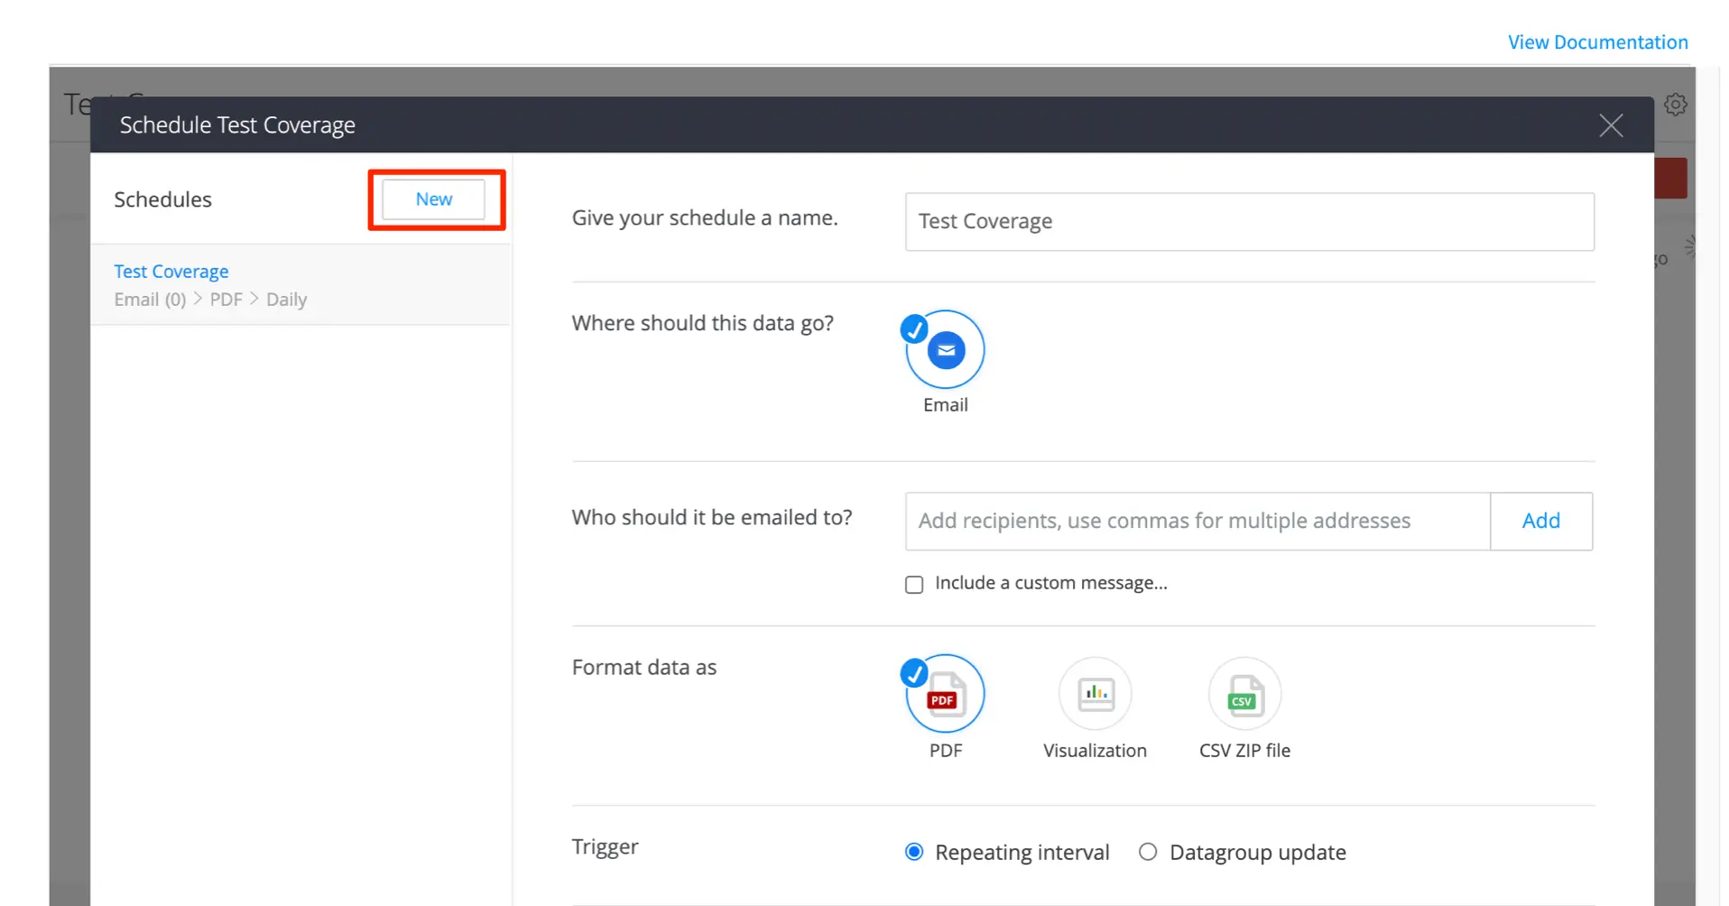Click Add to add email recipients
The height and width of the screenshot is (906, 1729).
[x=1540, y=521]
